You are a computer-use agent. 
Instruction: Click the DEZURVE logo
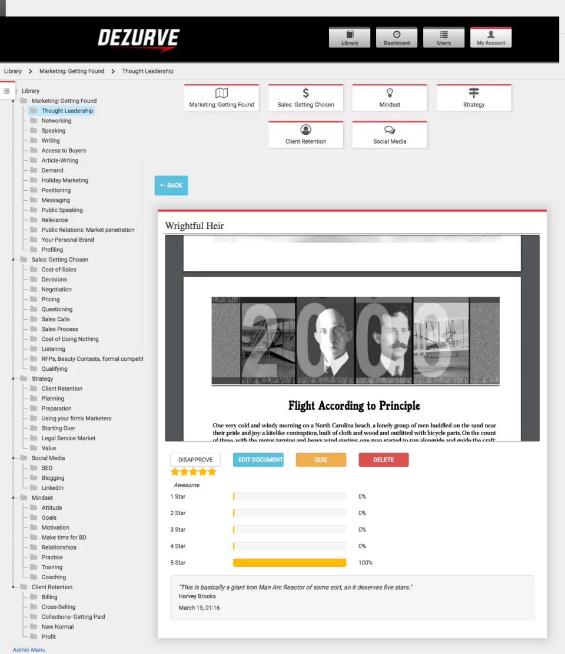138,39
